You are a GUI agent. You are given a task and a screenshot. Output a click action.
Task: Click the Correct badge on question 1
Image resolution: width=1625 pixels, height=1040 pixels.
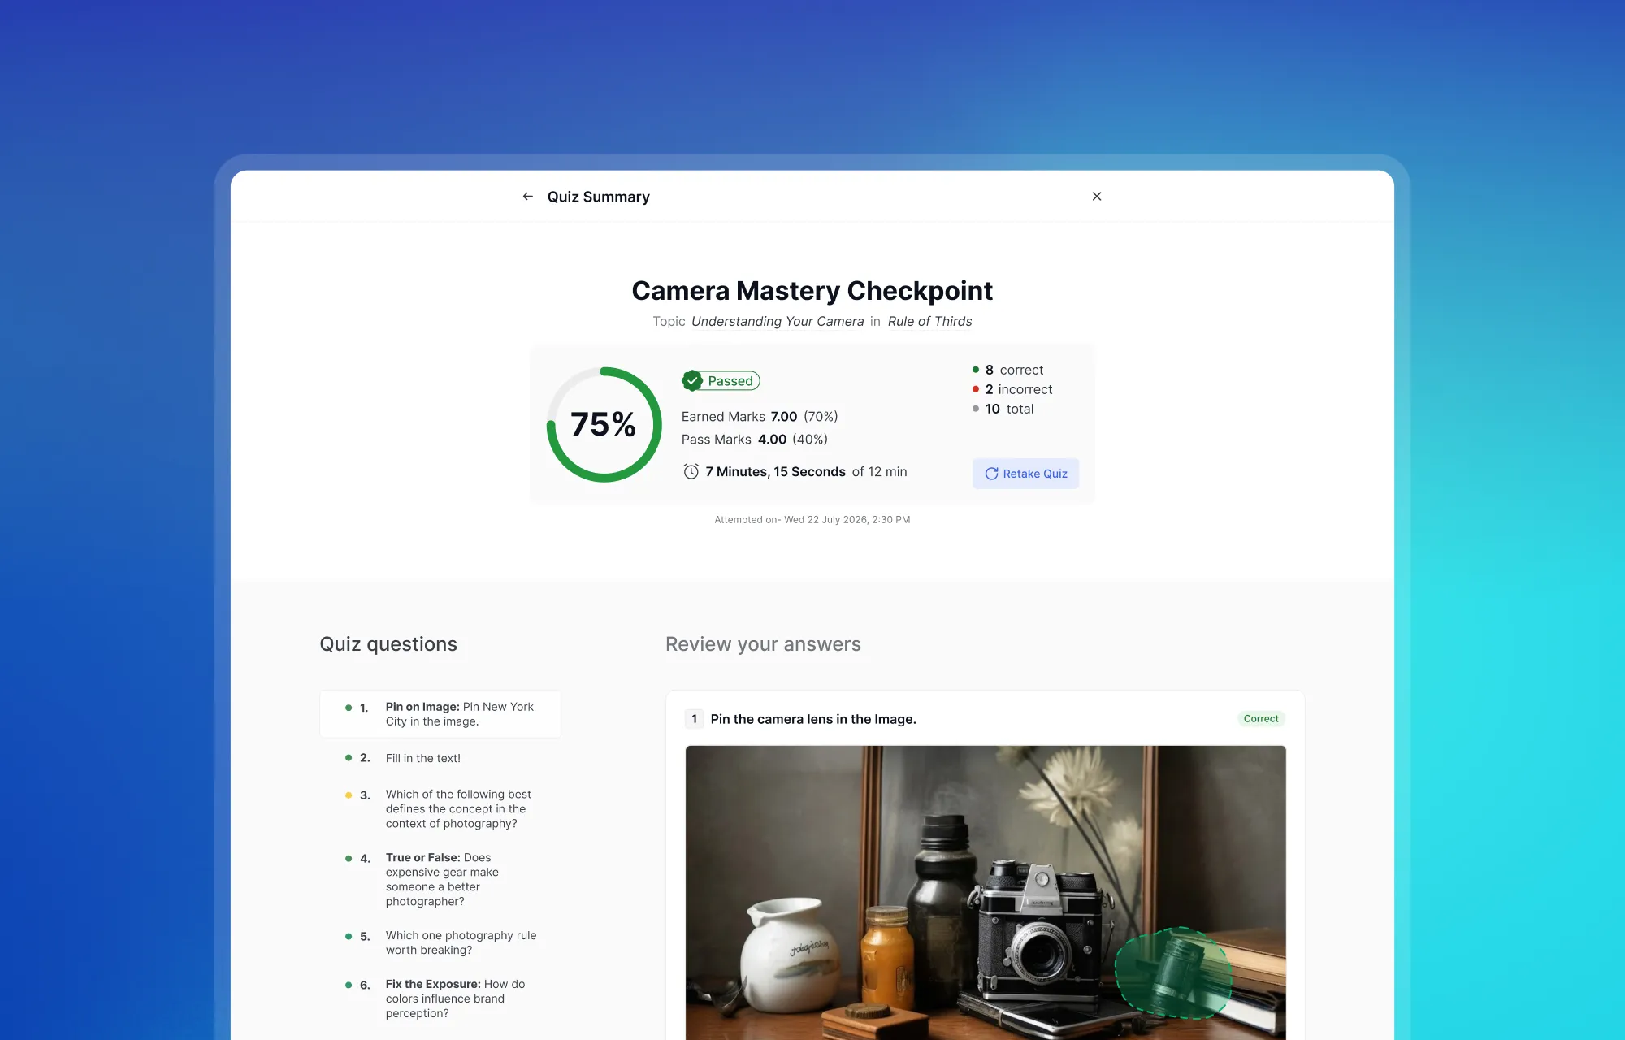click(1261, 719)
